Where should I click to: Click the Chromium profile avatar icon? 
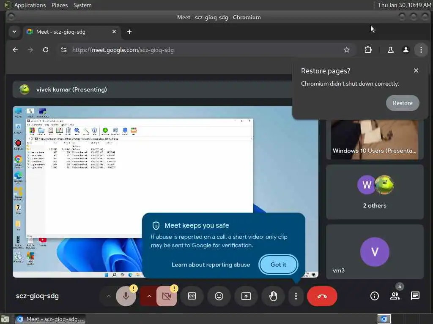click(406, 50)
